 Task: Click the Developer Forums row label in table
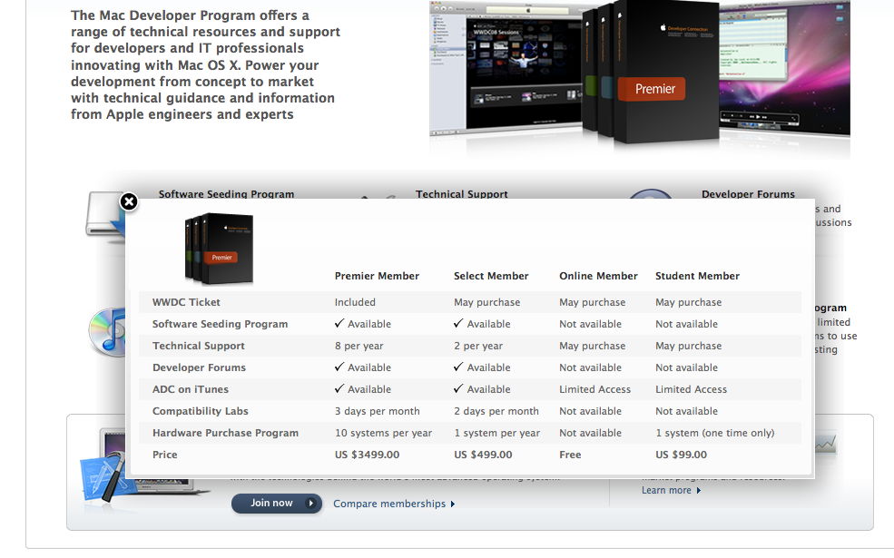click(199, 367)
